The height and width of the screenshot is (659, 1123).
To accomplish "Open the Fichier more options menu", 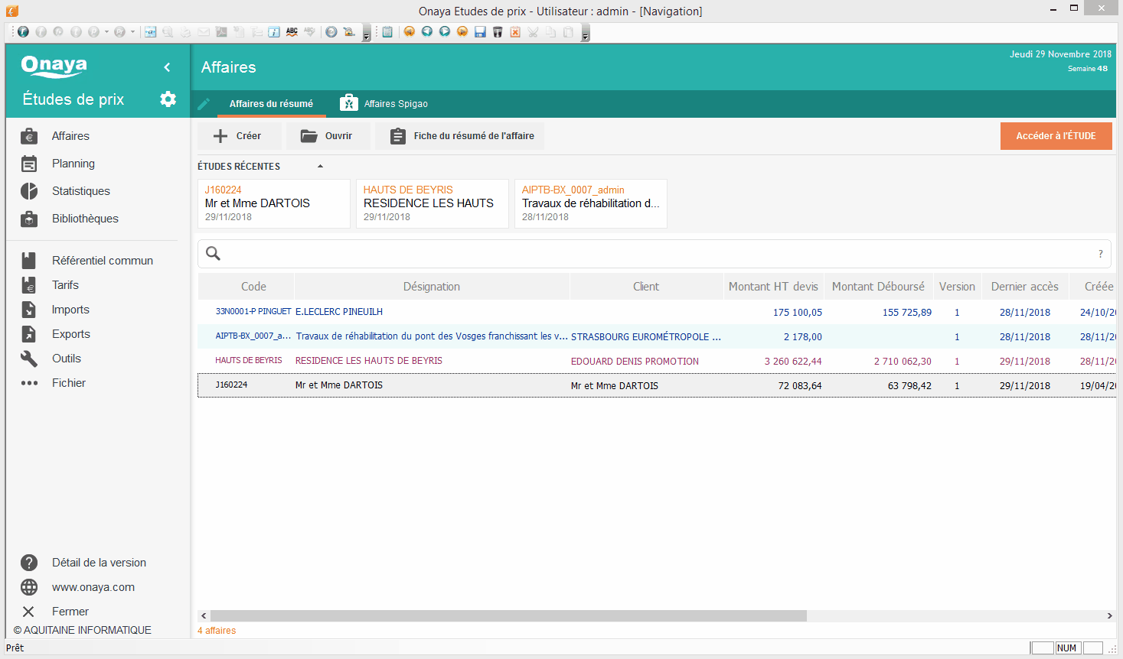I will 29,383.
